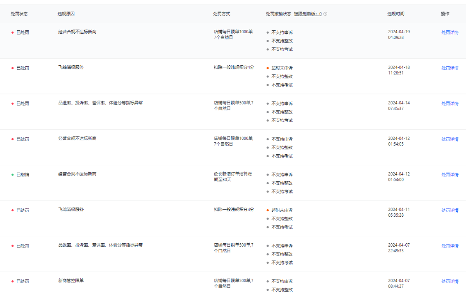This screenshot has height=295, width=466.
Task: Click 超时未申诉 in the 2024-04-11 row
Action: point(282,210)
